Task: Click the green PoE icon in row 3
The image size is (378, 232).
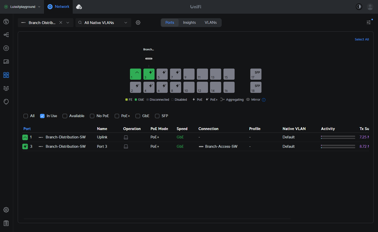Action: click(x=25, y=146)
